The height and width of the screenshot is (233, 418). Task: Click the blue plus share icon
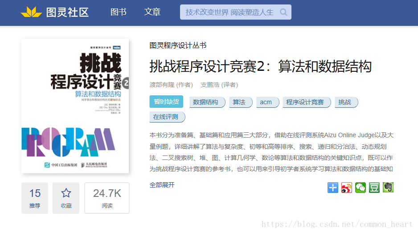[x=333, y=188]
